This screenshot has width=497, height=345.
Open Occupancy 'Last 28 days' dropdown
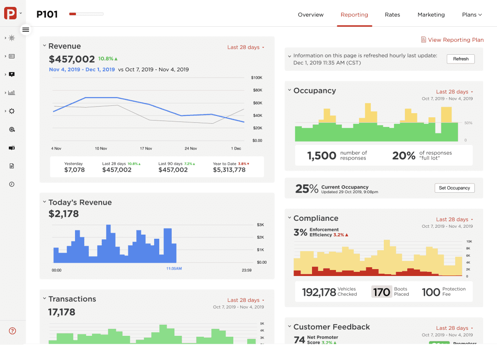point(454,92)
